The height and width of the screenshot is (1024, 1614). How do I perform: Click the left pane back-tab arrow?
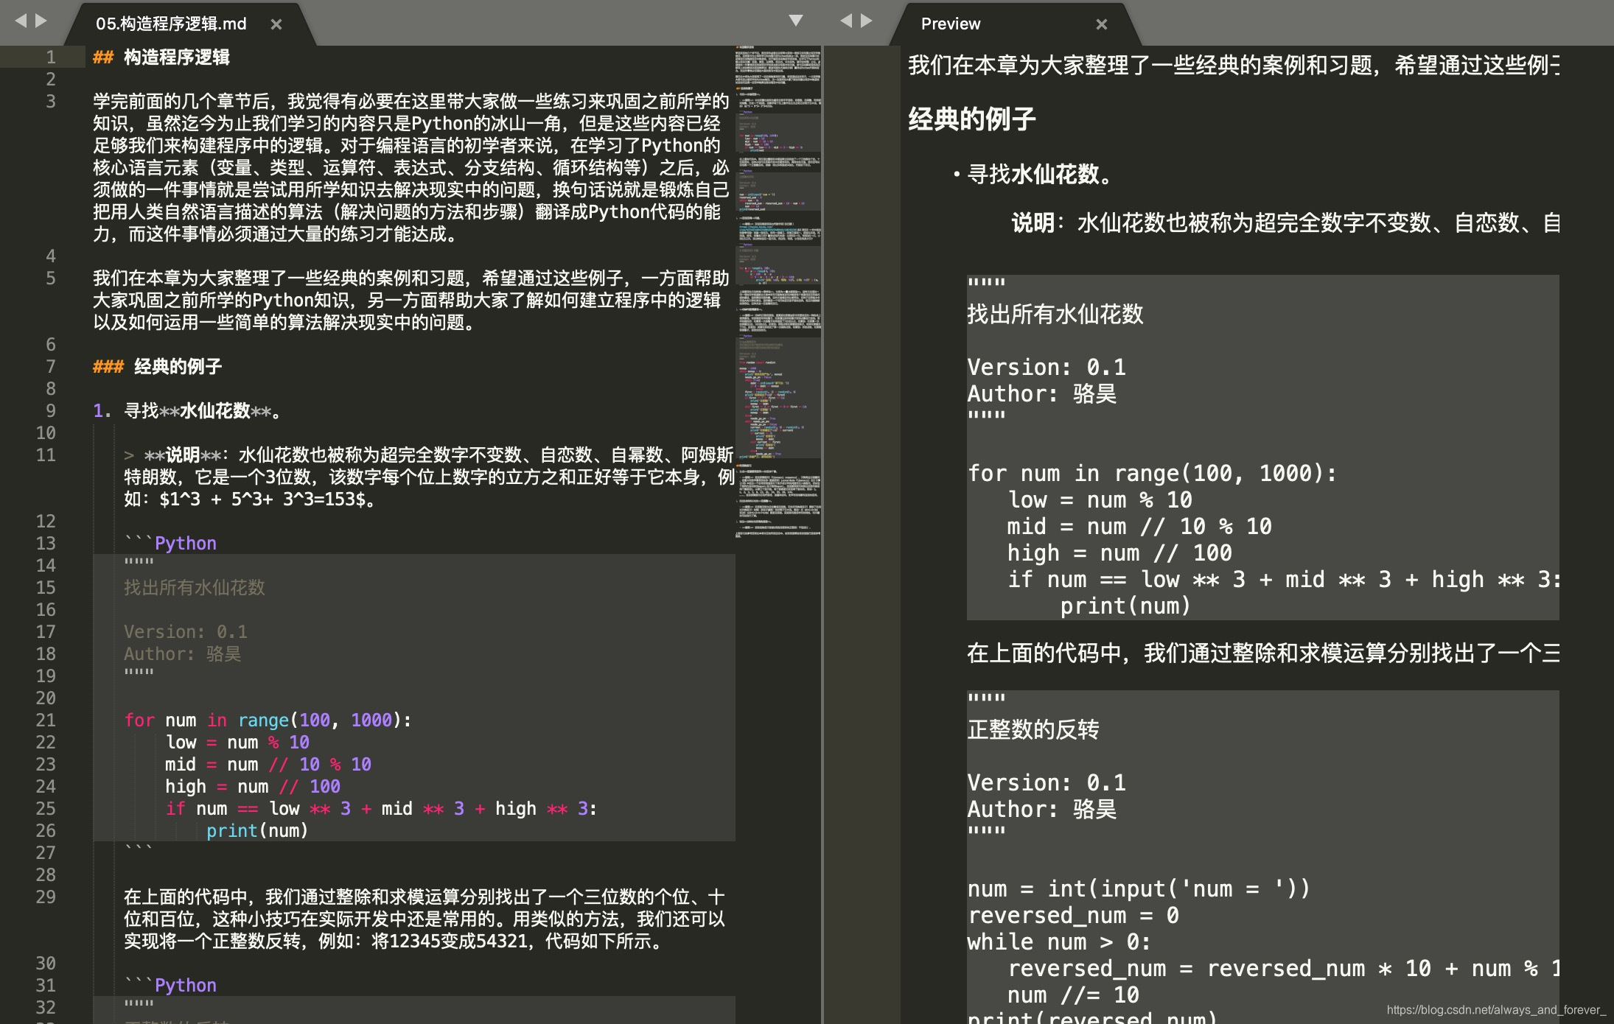pos(21,21)
